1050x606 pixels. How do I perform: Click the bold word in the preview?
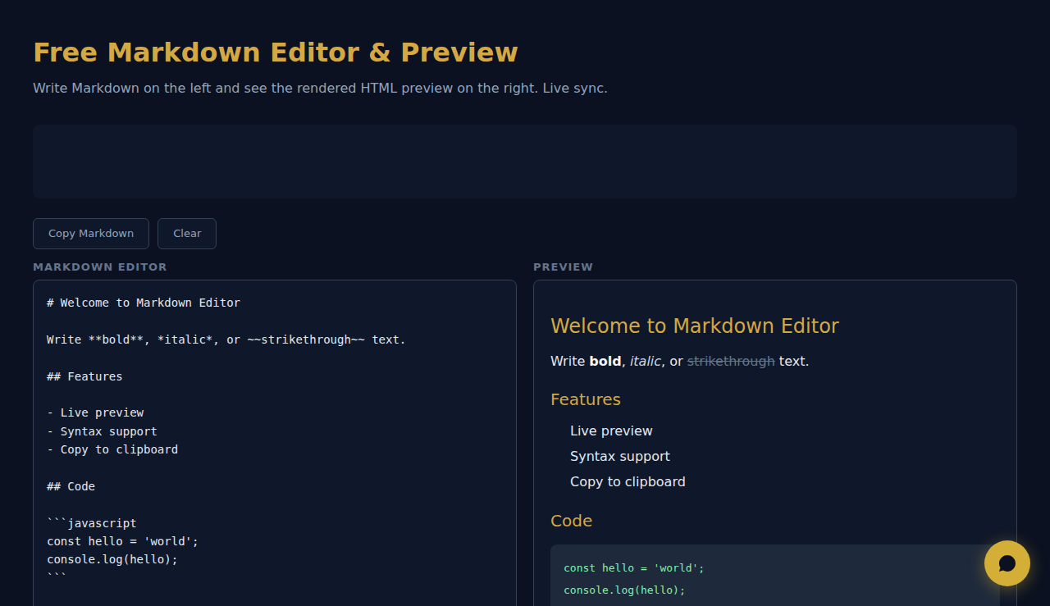605,361
